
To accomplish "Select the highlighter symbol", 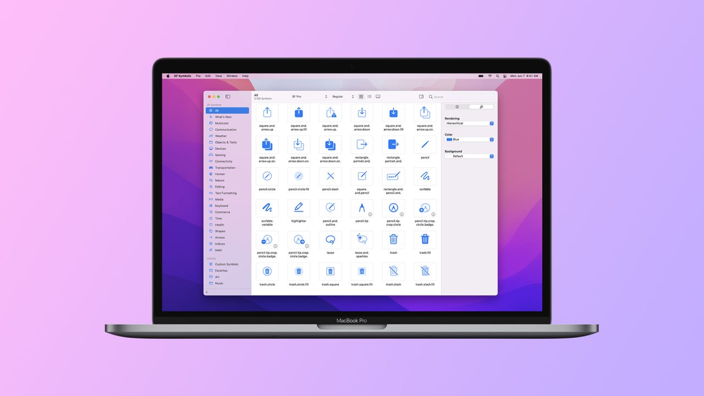I will pos(299,208).
